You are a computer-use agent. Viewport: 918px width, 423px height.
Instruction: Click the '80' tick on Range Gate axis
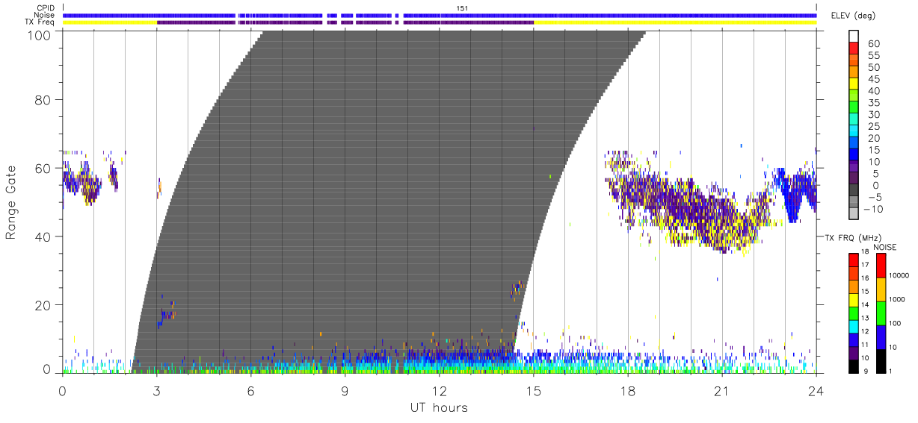pos(43,99)
